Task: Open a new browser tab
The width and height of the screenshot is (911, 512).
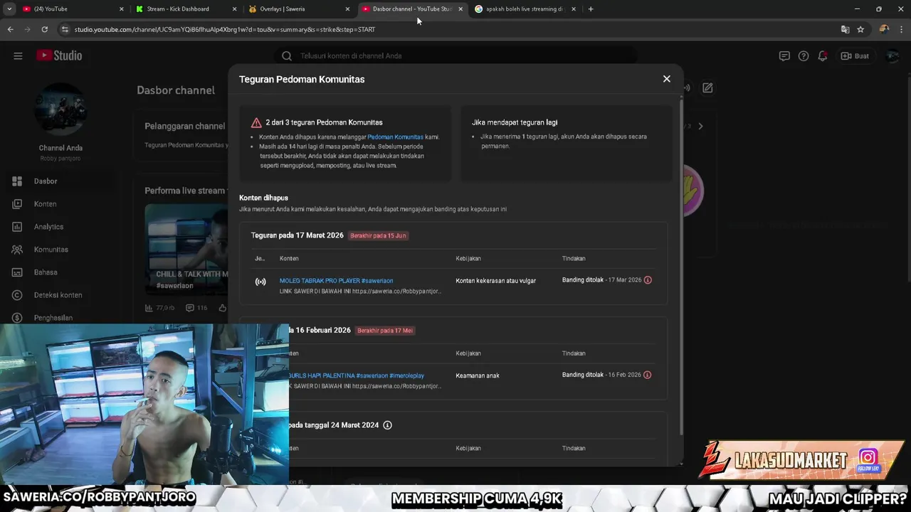Action: tap(591, 9)
